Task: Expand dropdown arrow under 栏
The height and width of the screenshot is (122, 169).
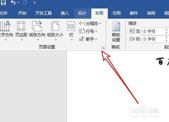Action: 72,40
